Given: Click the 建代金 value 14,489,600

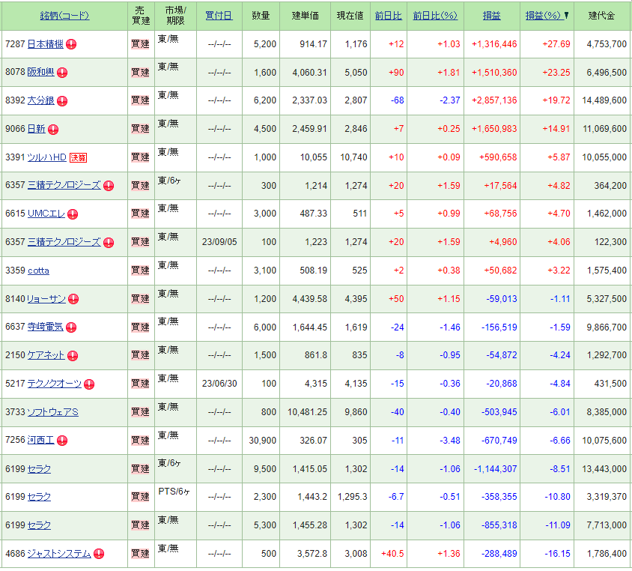Looking at the screenshot, I should coord(604,101).
